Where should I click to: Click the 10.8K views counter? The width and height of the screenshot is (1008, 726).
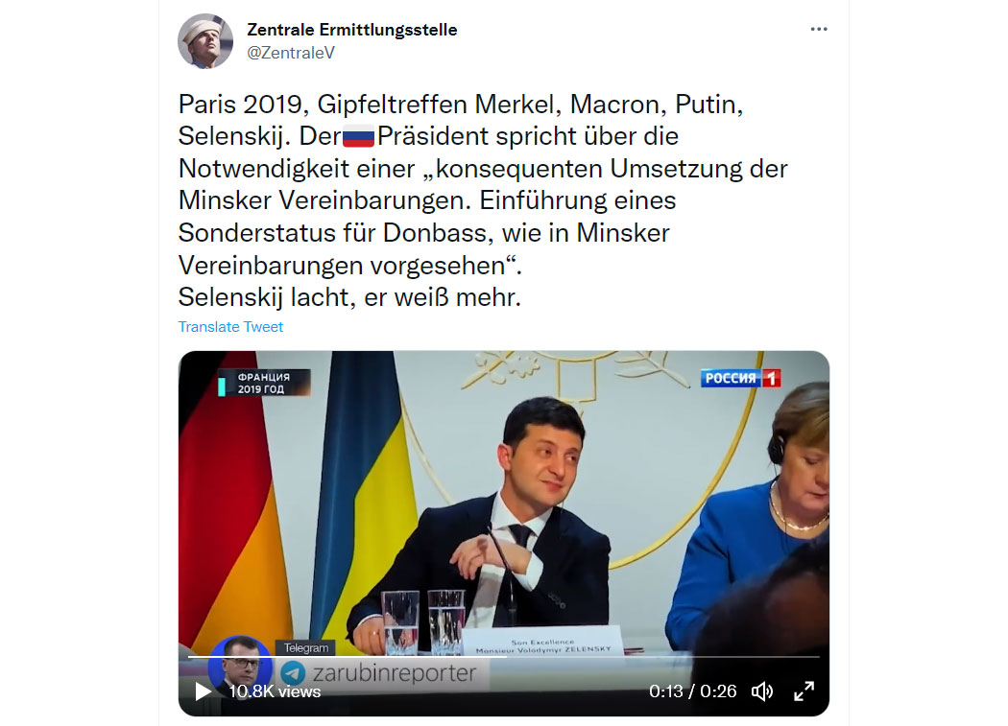click(x=275, y=691)
